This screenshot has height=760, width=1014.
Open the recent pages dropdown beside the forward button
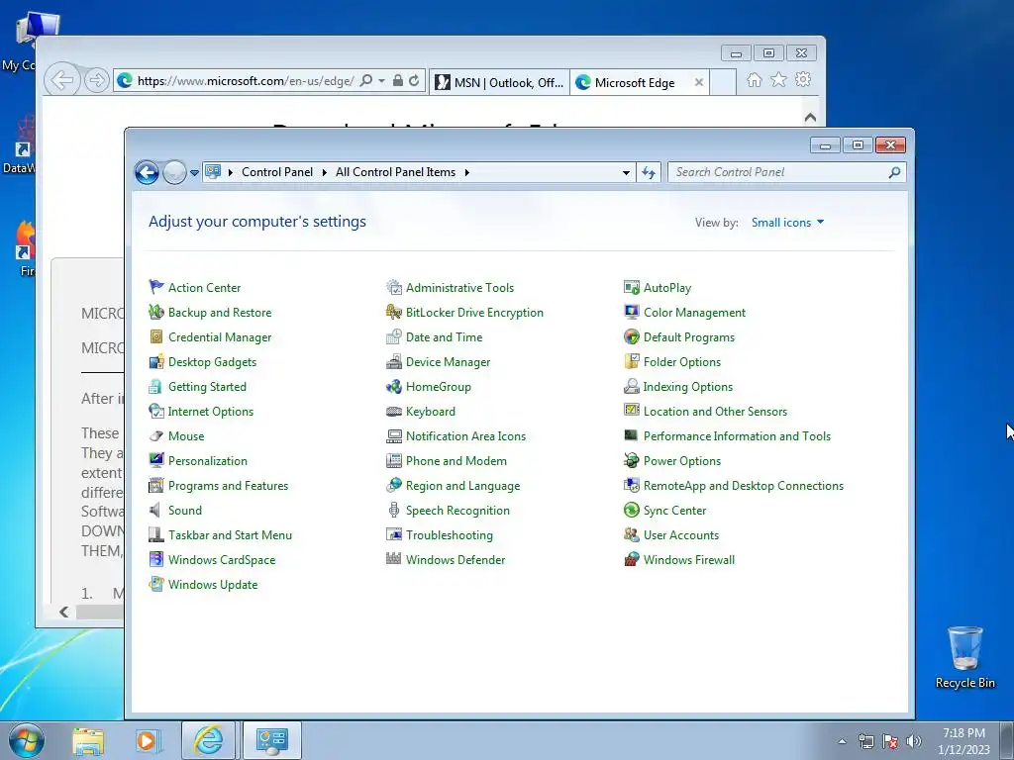(x=194, y=172)
